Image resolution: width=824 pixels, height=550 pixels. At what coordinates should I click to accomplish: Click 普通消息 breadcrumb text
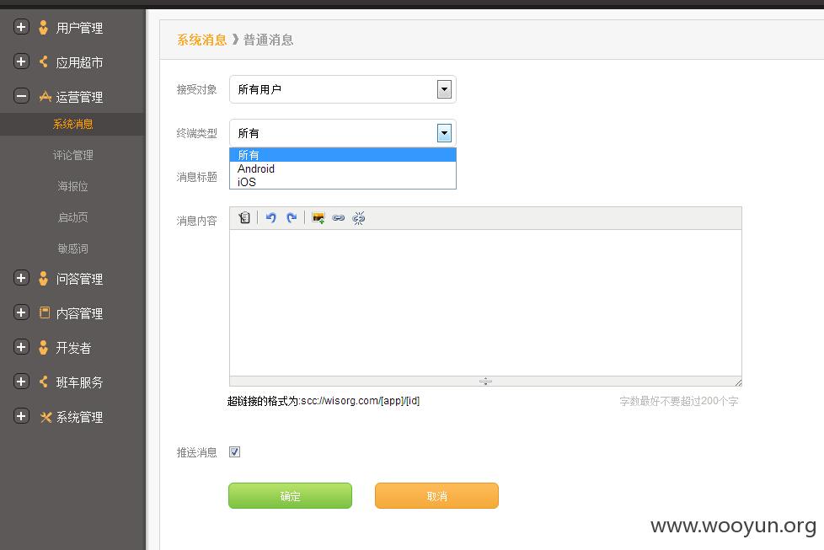(269, 40)
